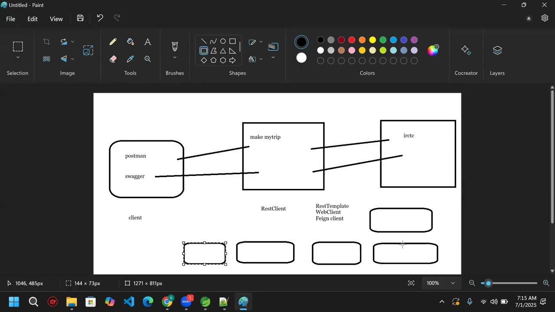Pick the Eraser tool
555x312 pixels.
point(113,59)
